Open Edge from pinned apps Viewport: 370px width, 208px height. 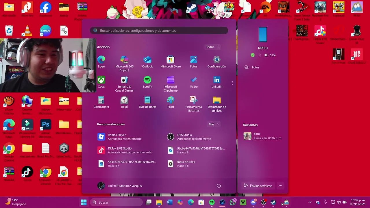(101, 62)
